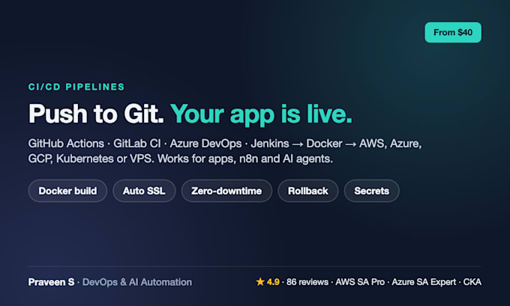Click 'DevOps & AI Automation' subtitle
Image resolution: width=510 pixels, height=306 pixels.
(137, 282)
